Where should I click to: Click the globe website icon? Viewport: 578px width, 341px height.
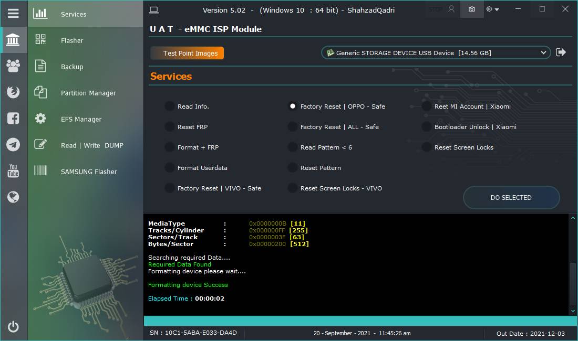pyautogui.click(x=13, y=197)
